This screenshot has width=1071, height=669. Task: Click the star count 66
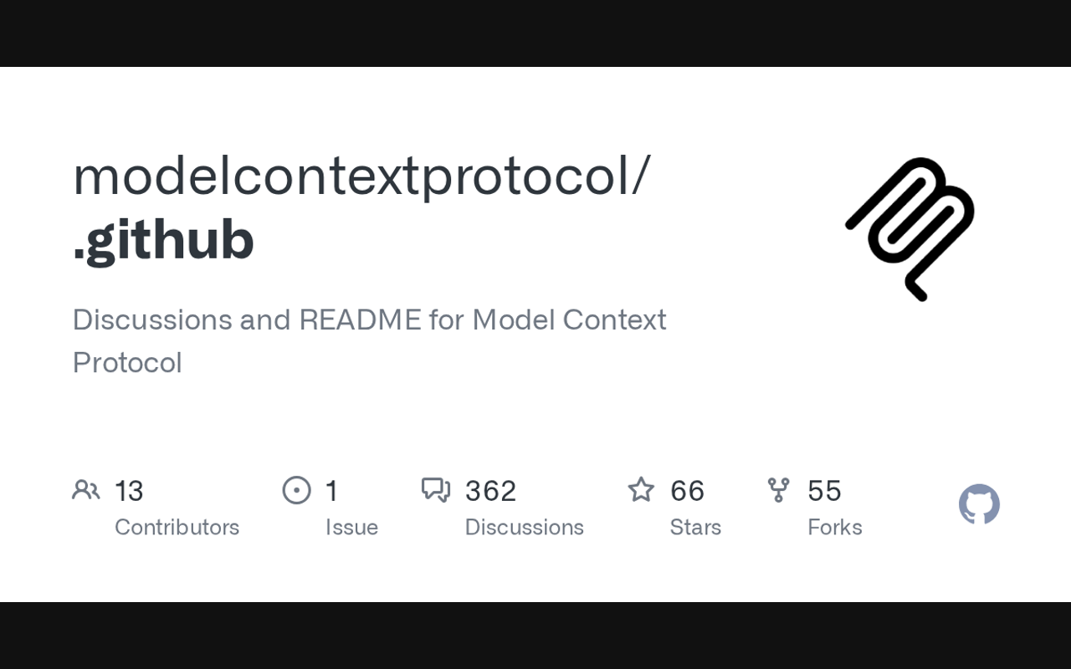pyautogui.click(x=687, y=491)
